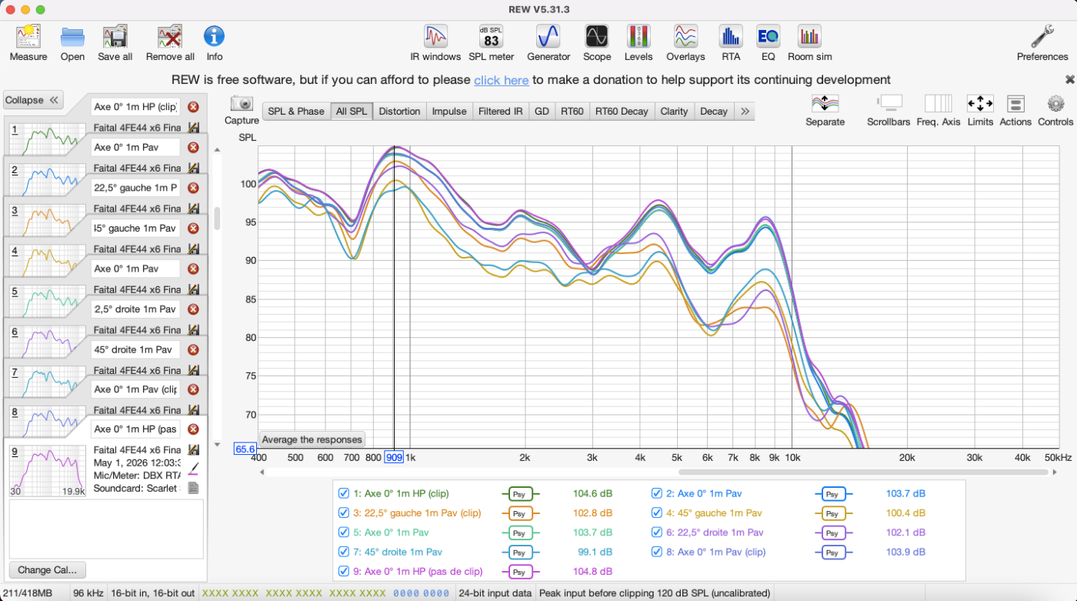Switch to the Distortion tab
Viewport: 1077px width, 601px height.
point(399,112)
